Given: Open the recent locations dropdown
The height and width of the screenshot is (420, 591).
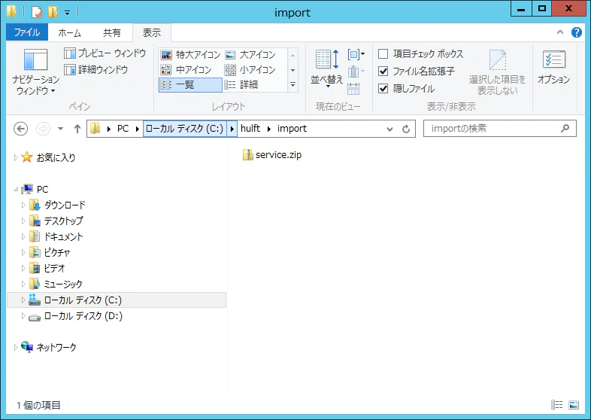Looking at the screenshot, I should tap(60, 129).
